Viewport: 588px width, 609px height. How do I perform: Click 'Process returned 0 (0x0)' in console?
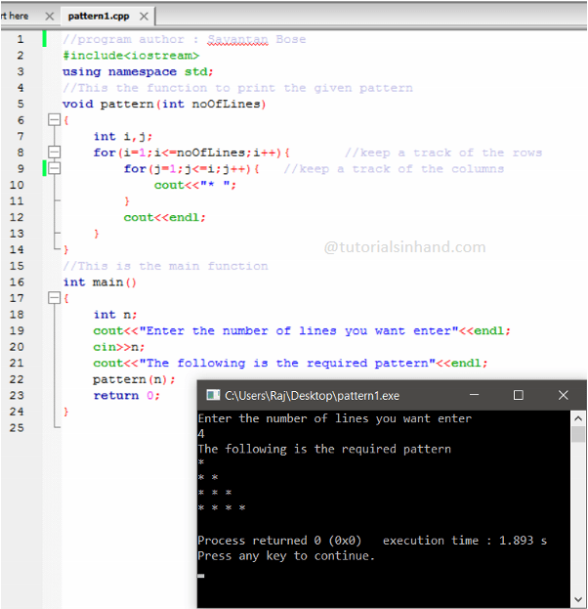pyautogui.click(x=279, y=541)
